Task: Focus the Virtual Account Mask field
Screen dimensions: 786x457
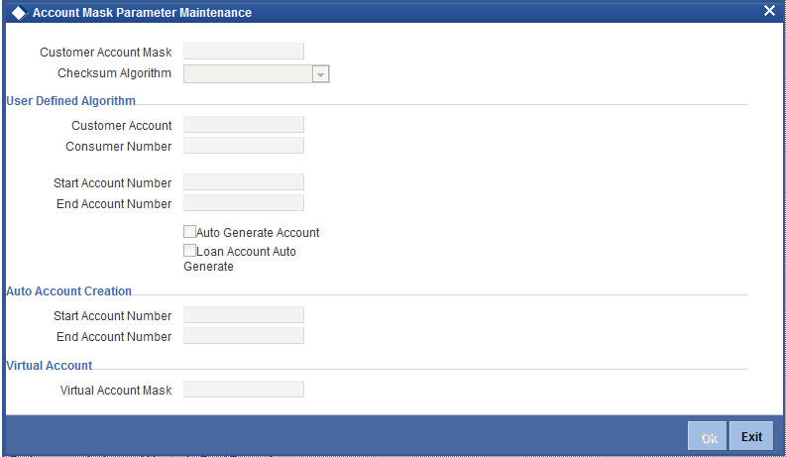Action: [x=244, y=389]
